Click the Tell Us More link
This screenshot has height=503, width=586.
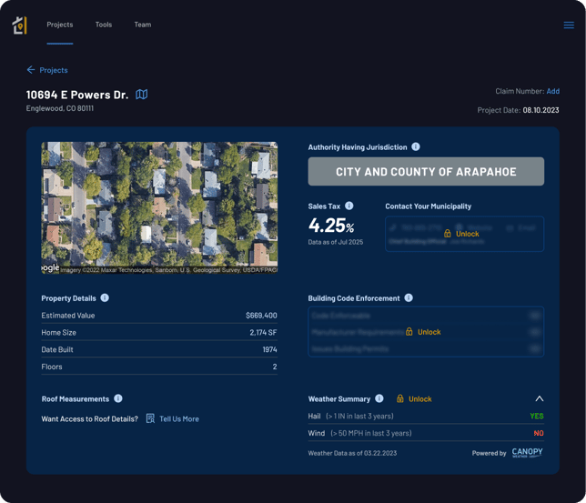pyautogui.click(x=179, y=419)
